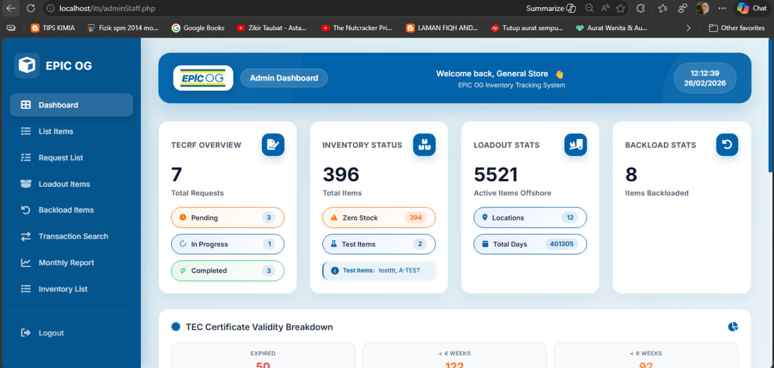Click the browser profile avatar
This screenshot has height=368, width=774.
(703, 8)
